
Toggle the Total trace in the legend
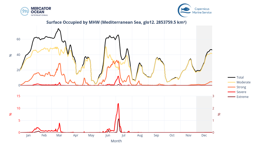pos(240,77)
